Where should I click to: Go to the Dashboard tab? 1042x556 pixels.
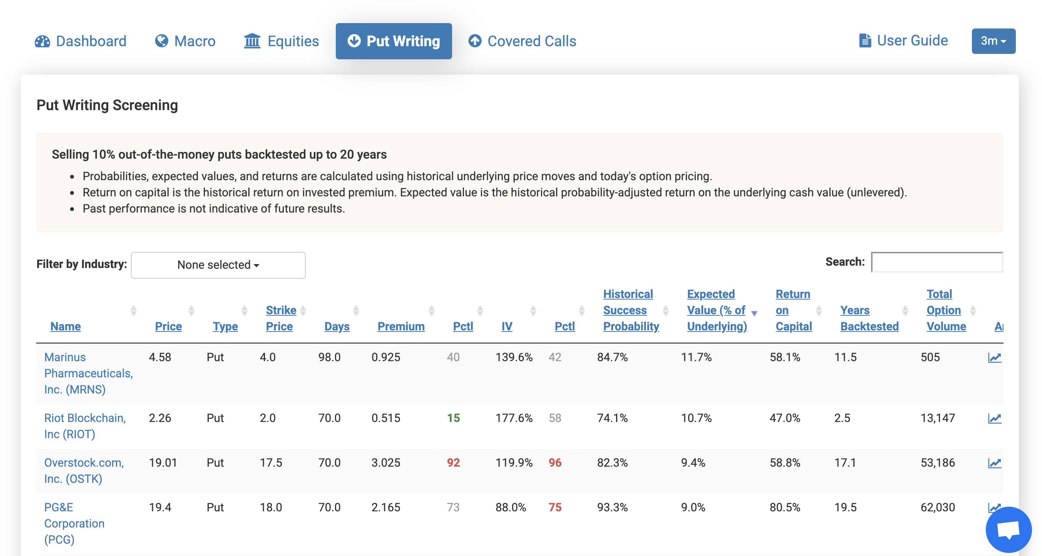[80, 41]
